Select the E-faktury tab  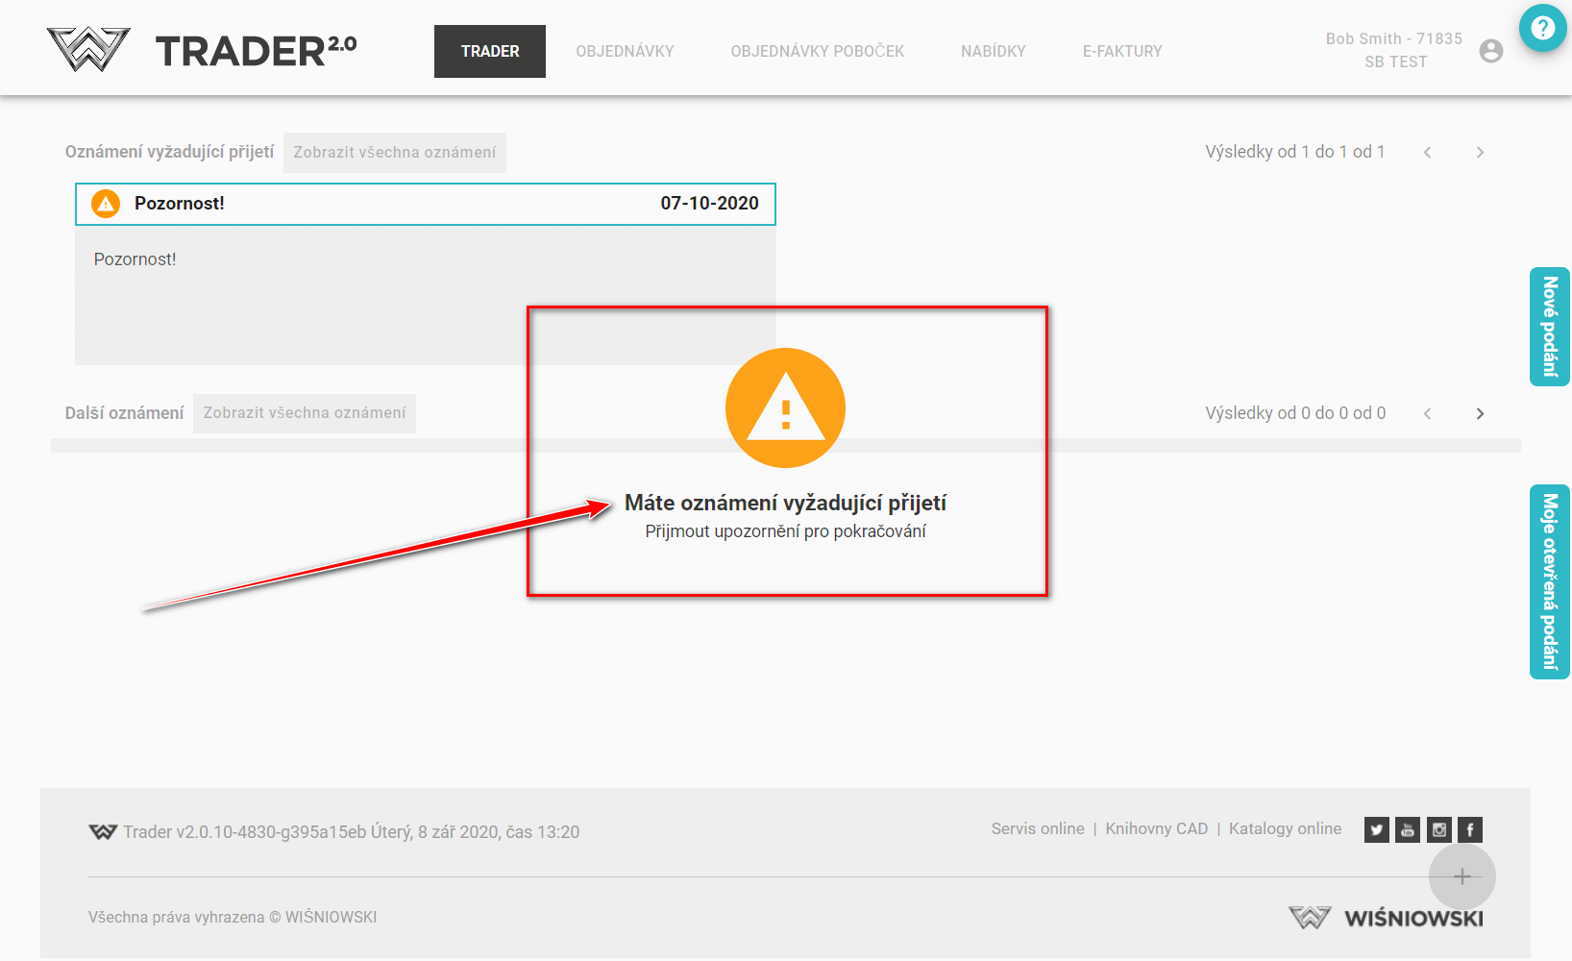coord(1121,51)
